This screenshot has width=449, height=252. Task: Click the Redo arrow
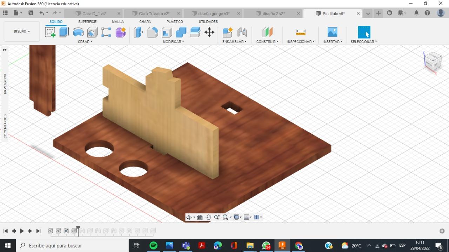pyautogui.click(x=54, y=13)
